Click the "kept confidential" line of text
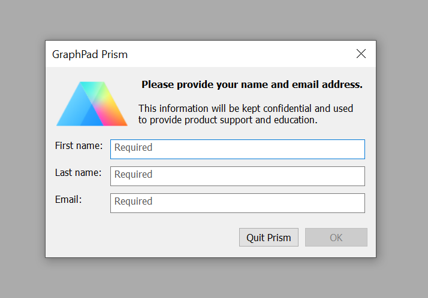This screenshot has width=428, height=298. (246, 108)
